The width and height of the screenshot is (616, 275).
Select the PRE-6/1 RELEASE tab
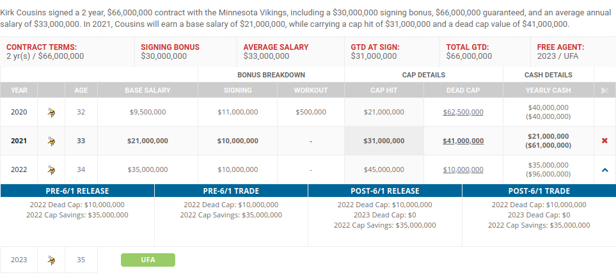click(x=77, y=191)
